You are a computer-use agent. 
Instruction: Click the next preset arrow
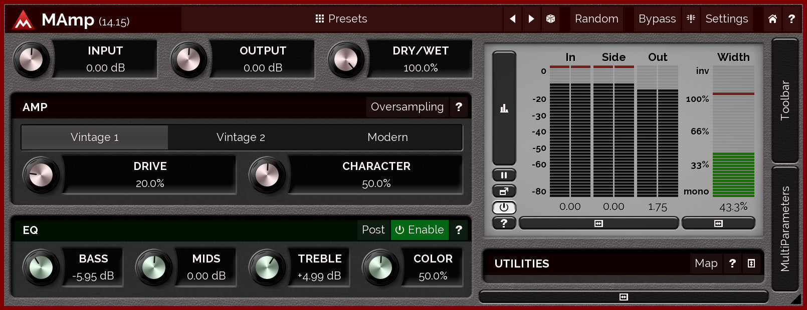[531, 19]
